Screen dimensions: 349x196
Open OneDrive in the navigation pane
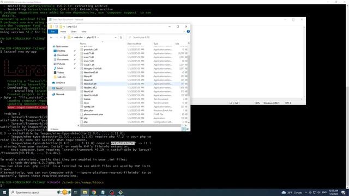[59, 83]
